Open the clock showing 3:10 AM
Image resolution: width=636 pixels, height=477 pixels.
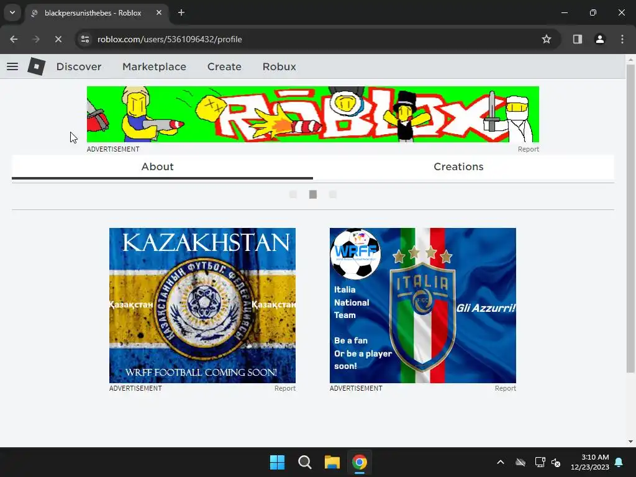coord(590,462)
